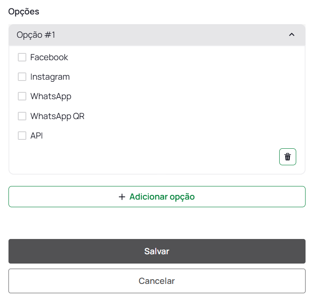Save the form with Salvar

157,251
